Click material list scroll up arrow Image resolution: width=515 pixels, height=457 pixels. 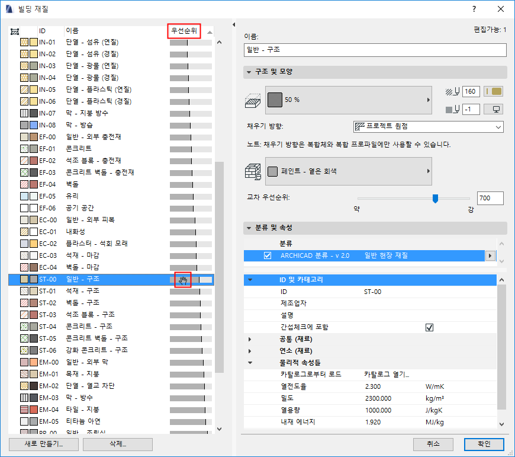point(220,42)
